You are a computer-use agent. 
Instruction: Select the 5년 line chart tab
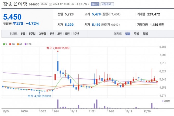[67, 34]
